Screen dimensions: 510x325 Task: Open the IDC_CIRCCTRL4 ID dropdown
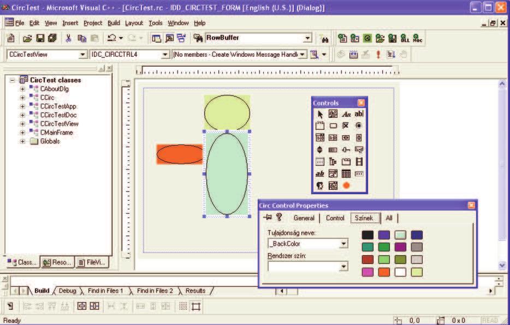pyautogui.click(x=165, y=55)
